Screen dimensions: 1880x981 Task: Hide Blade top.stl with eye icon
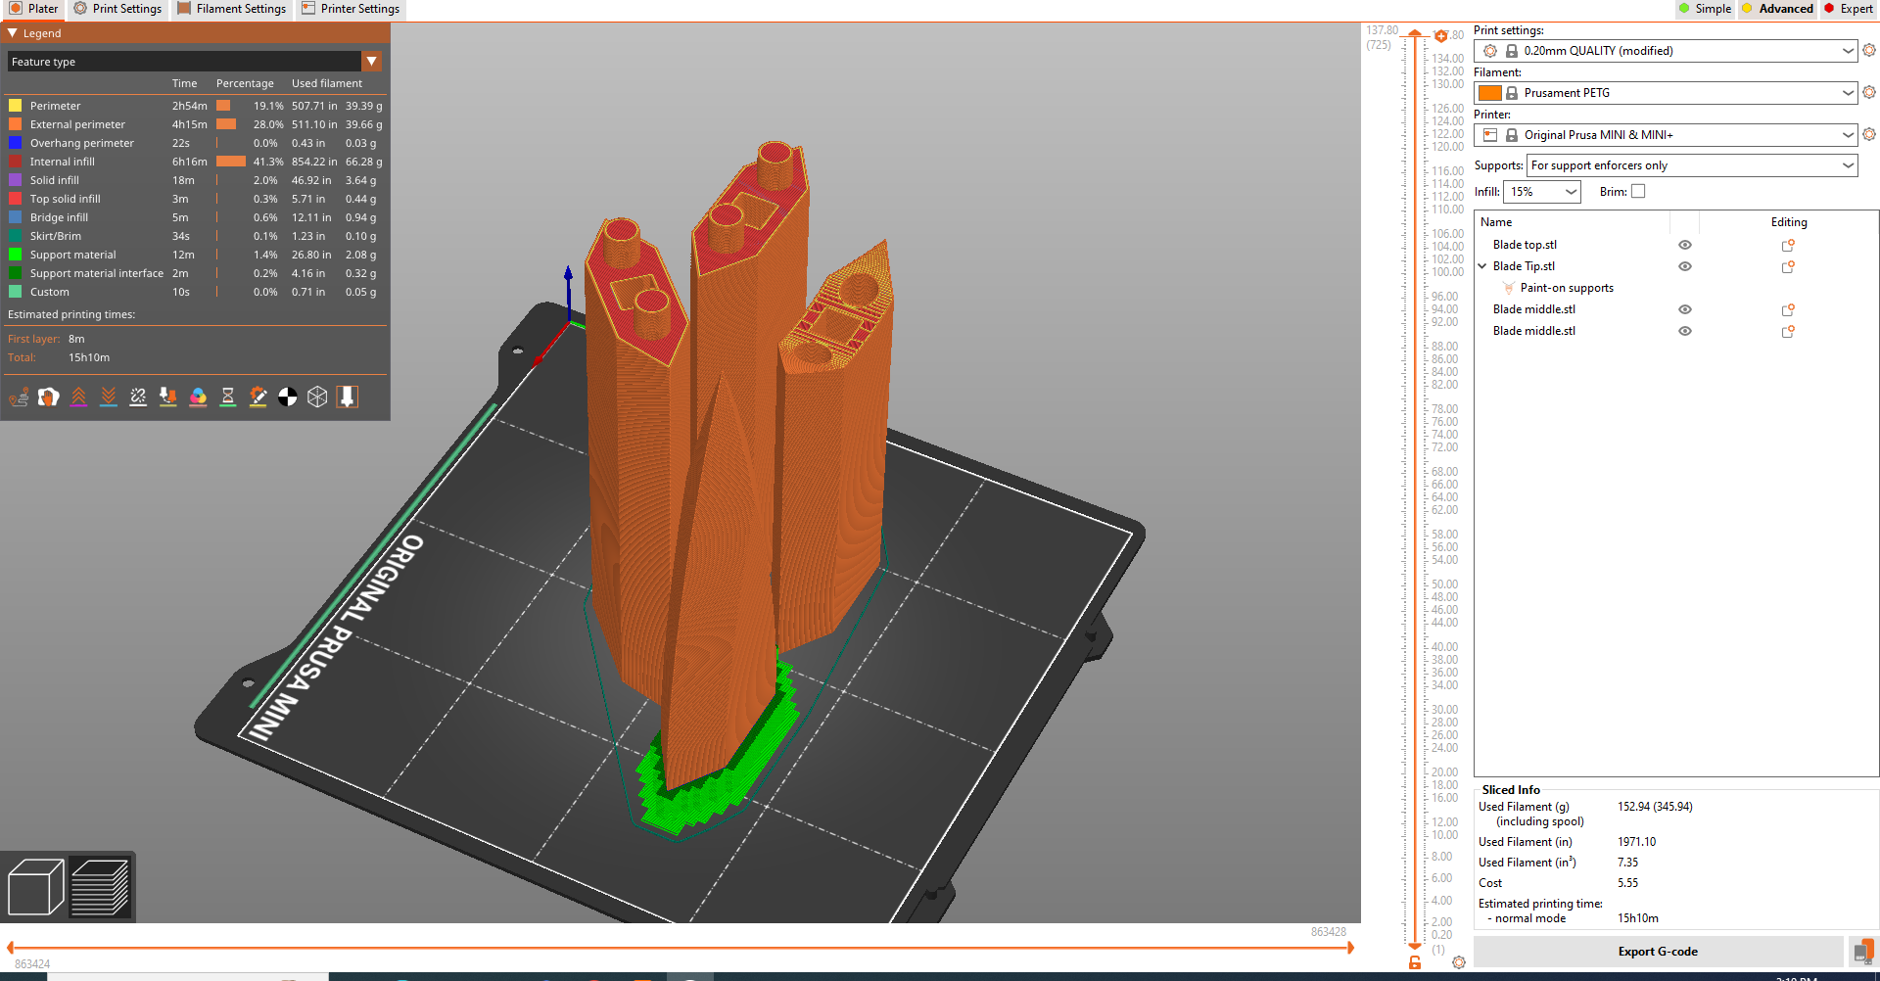click(1685, 245)
